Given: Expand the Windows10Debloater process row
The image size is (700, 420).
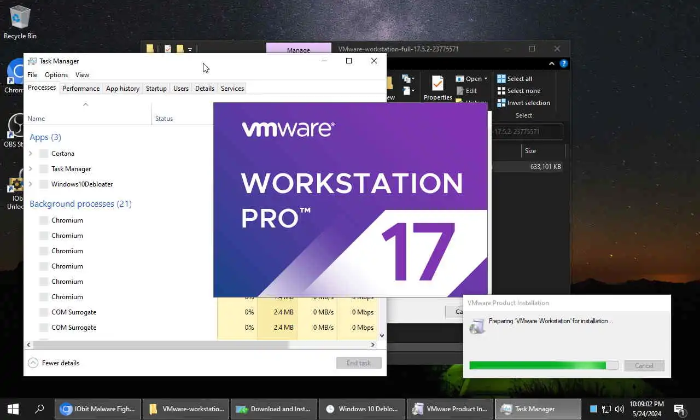Looking at the screenshot, I should click(x=31, y=184).
